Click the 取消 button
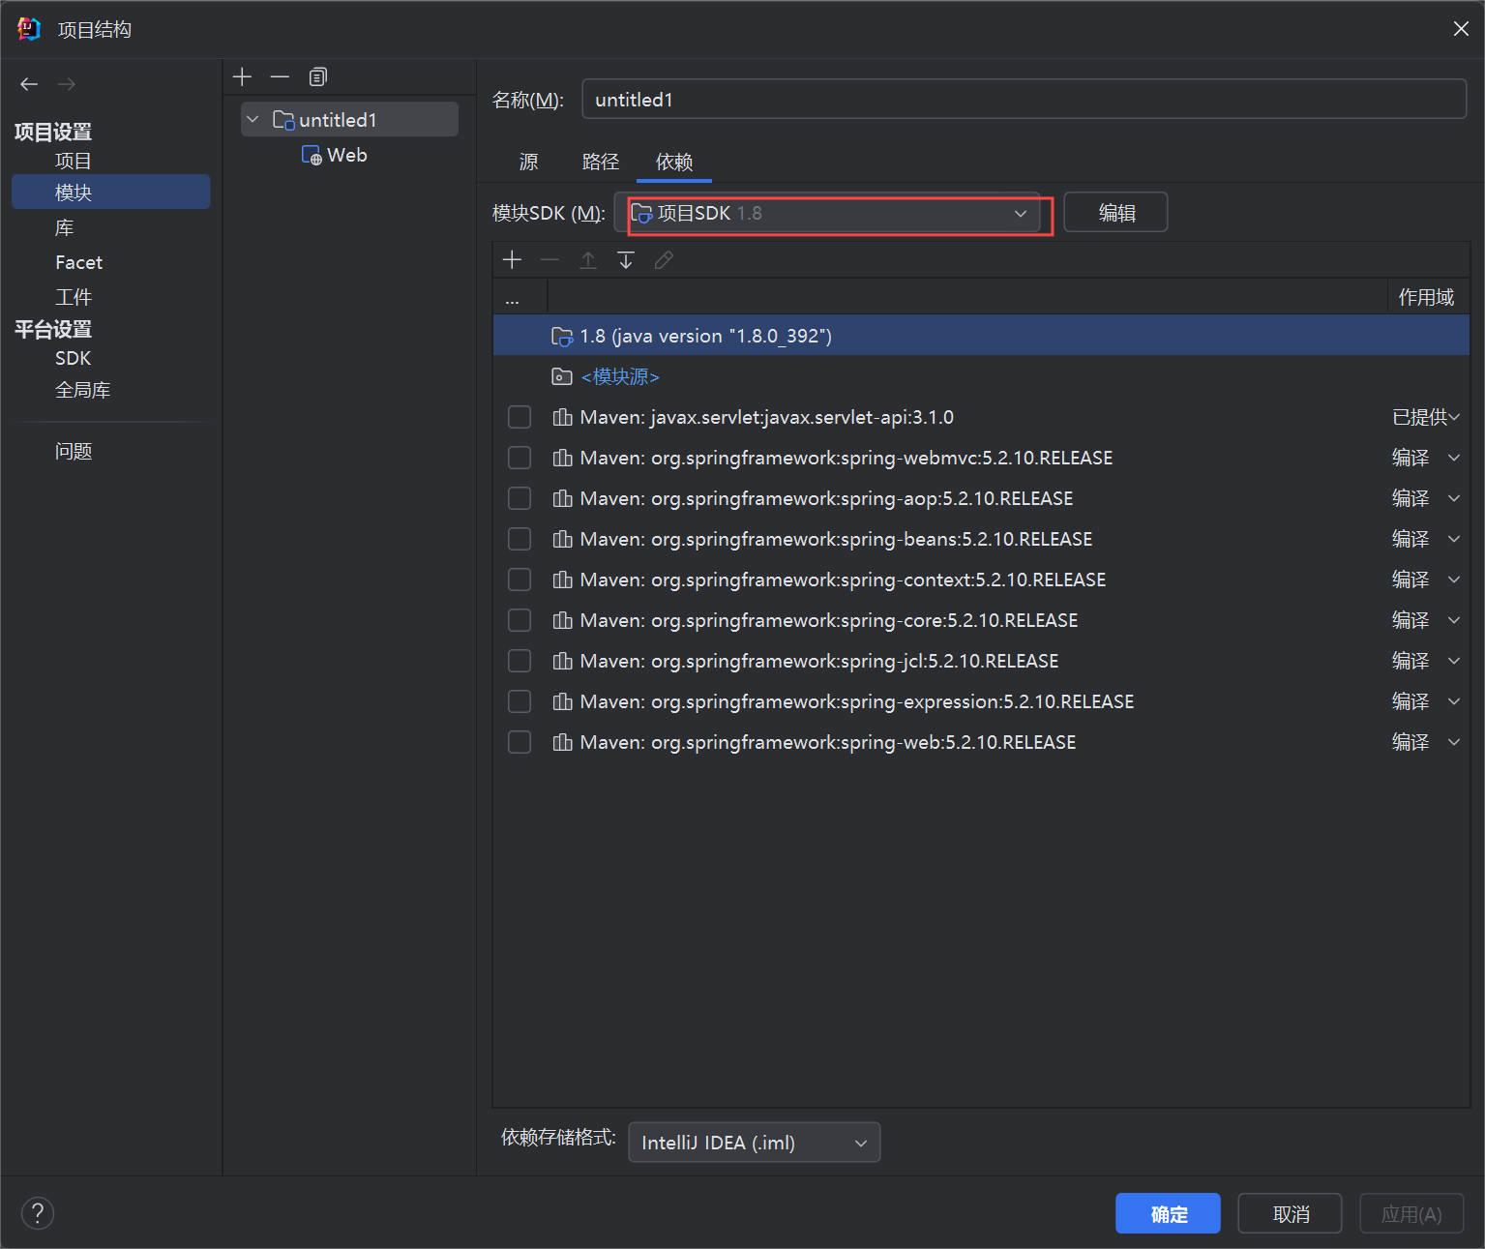This screenshot has width=1485, height=1249. point(1291,1213)
